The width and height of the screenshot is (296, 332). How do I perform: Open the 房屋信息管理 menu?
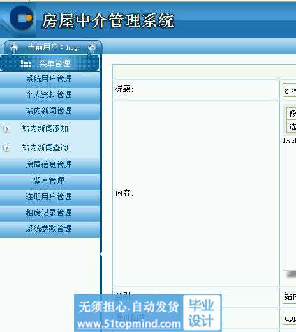click(x=49, y=165)
